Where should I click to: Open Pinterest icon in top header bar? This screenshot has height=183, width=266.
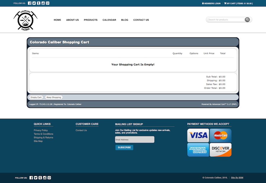click(x=48, y=3)
